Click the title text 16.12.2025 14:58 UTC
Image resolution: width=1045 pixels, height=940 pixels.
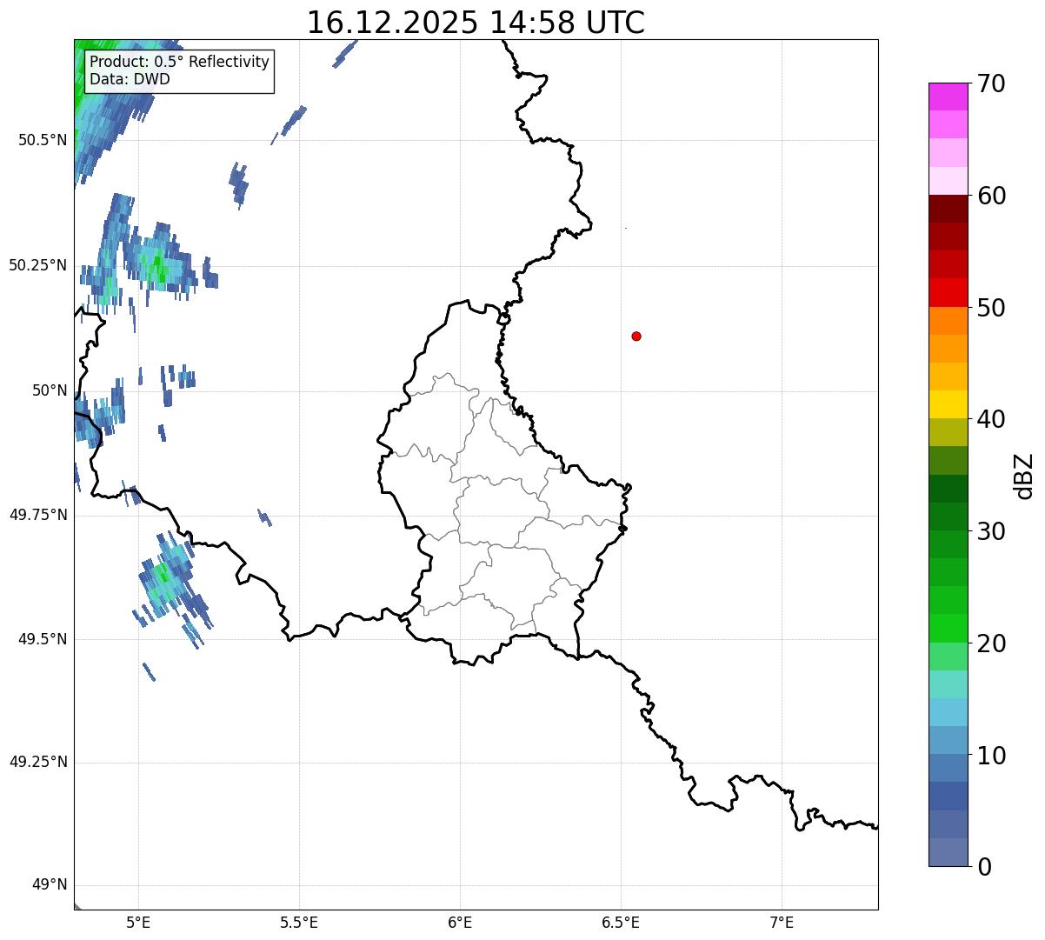coord(476,23)
